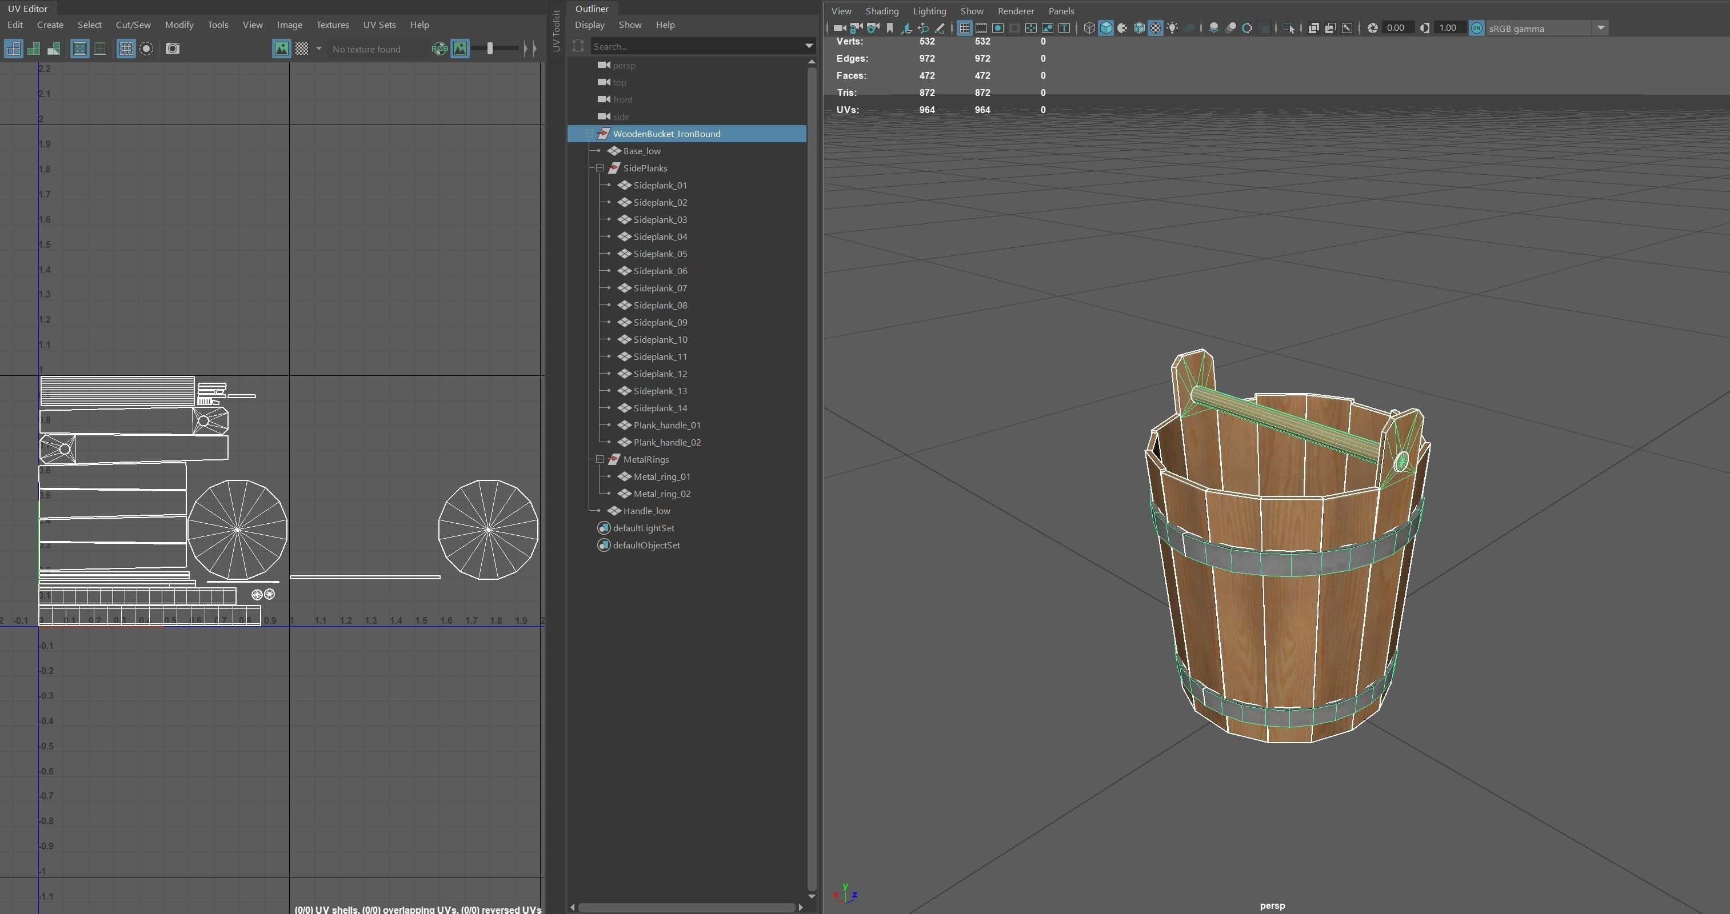Click the image plane icon
Image resolution: width=1730 pixels, height=914 pixels.
(x=906, y=28)
